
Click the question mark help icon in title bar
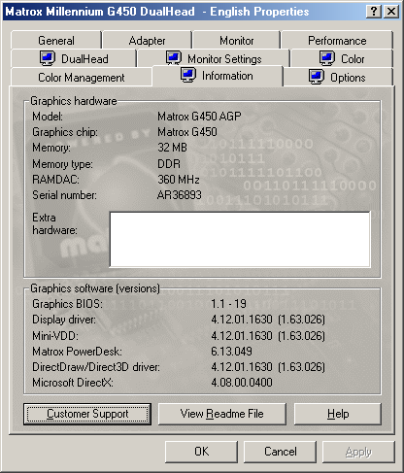pyautogui.click(x=374, y=12)
